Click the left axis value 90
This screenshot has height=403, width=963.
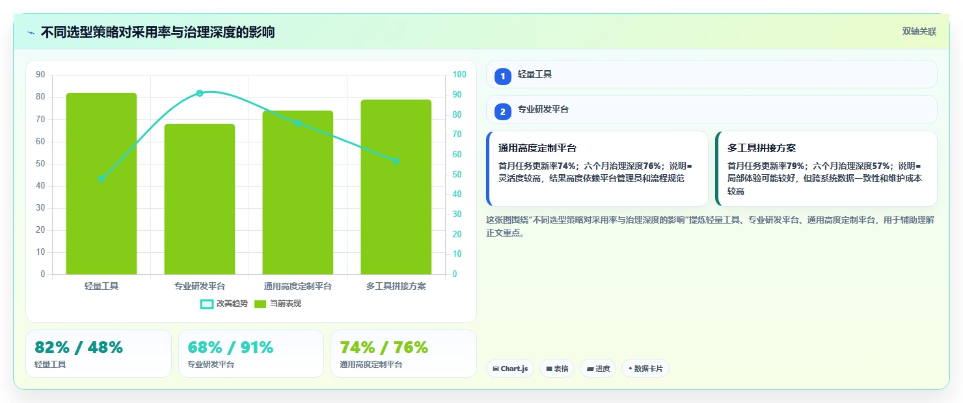[40, 75]
